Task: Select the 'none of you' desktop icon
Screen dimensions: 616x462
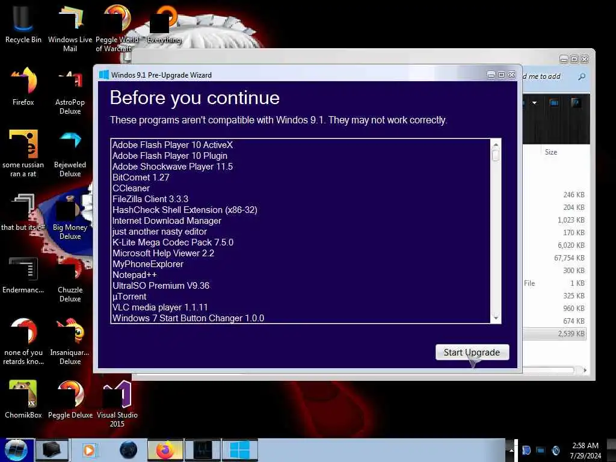Action: coord(23,341)
